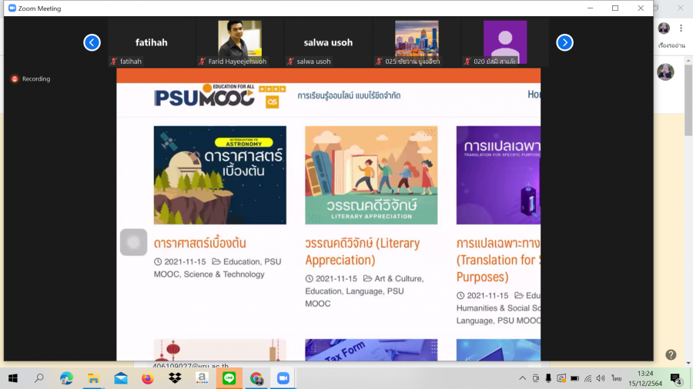Click the Recording indicator icon

[15, 79]
